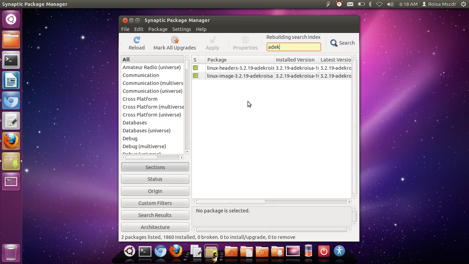Open Documents folder in bottom dock
The width and height of the screenshot is (469, 264).
(247, 252)
